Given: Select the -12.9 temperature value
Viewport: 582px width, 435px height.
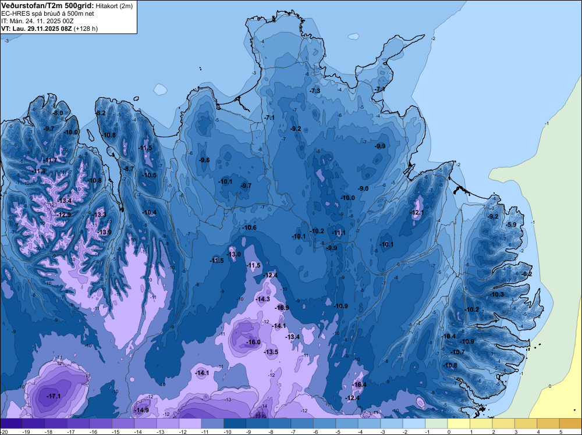Looking at the screenshot, I should click(63, 215).
